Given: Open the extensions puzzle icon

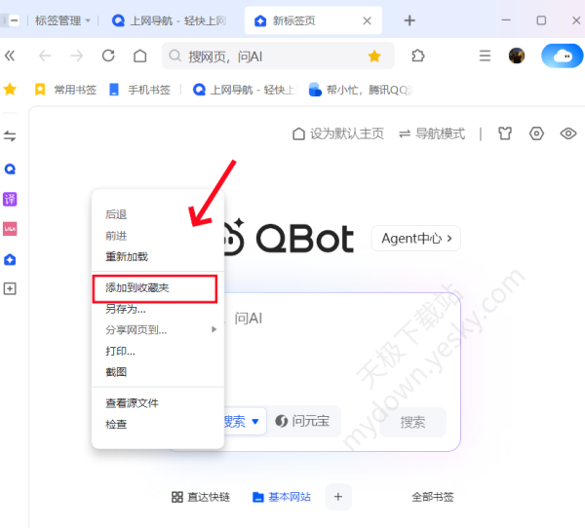Looking at the screenshot, I should click(x=418, y=57).
